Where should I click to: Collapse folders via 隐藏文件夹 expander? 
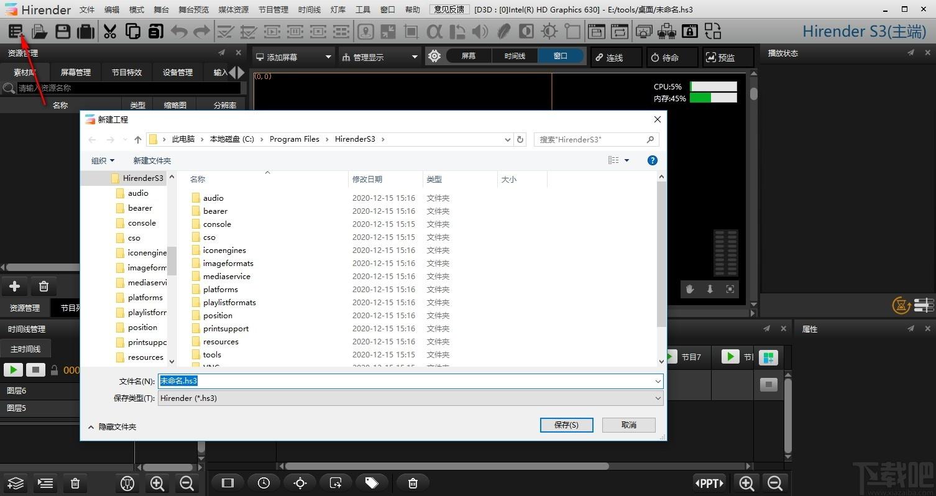click(112, 427)
